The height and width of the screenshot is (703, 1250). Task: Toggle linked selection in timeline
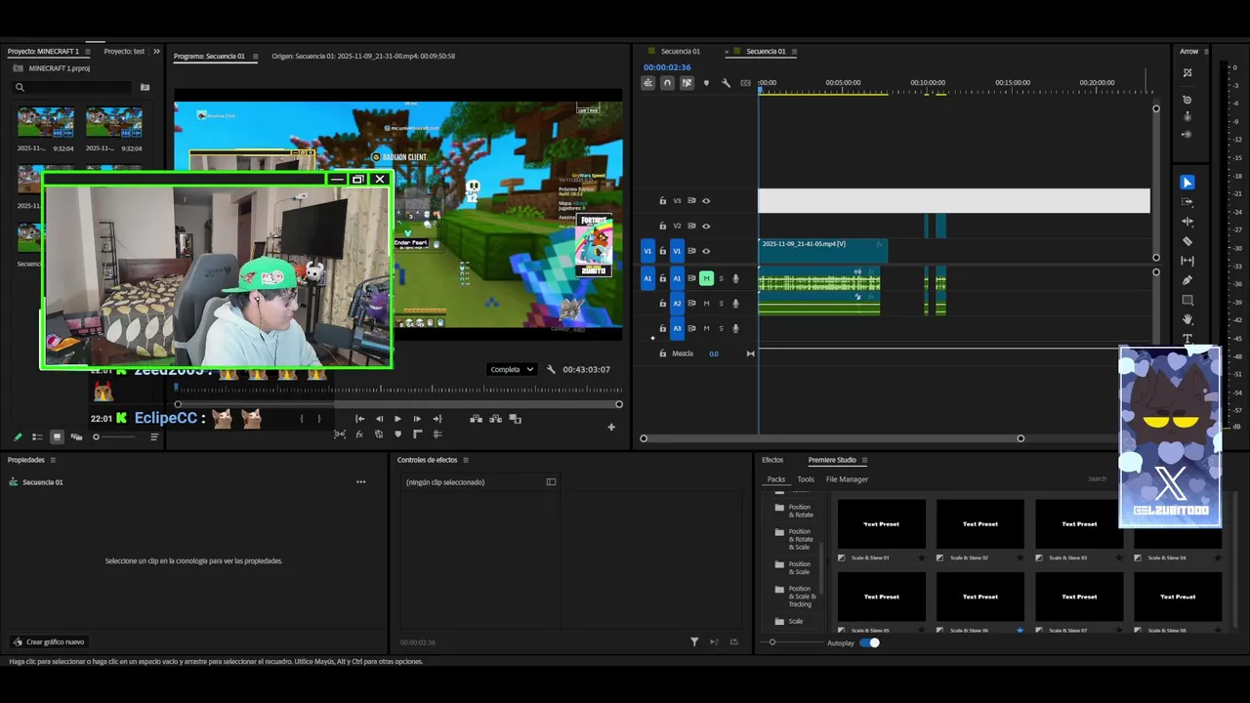(687, 83)
